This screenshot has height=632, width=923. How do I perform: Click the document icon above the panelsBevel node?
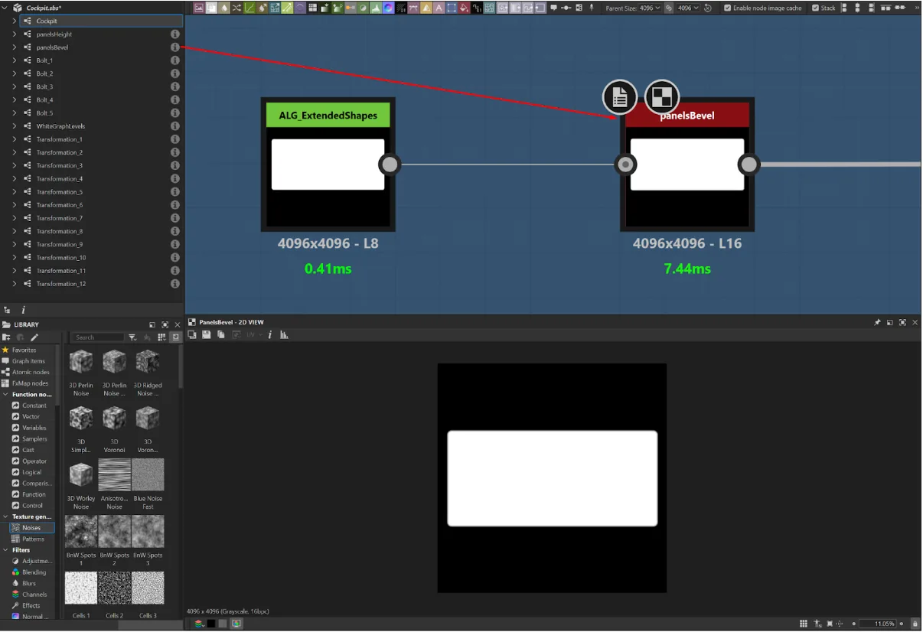tap(620, 97)
